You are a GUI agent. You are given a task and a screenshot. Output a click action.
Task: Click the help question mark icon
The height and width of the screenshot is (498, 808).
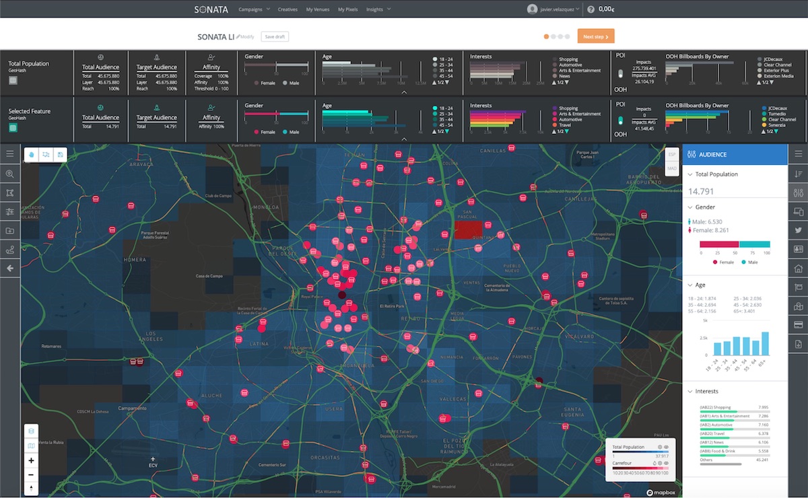[591, 9]
